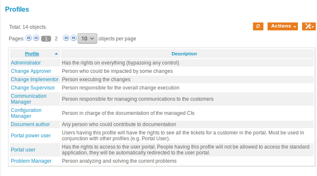Click the next page arrow icon

66,38
